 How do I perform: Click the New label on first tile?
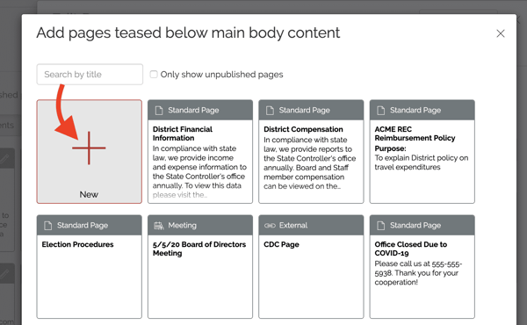[89, 195]
